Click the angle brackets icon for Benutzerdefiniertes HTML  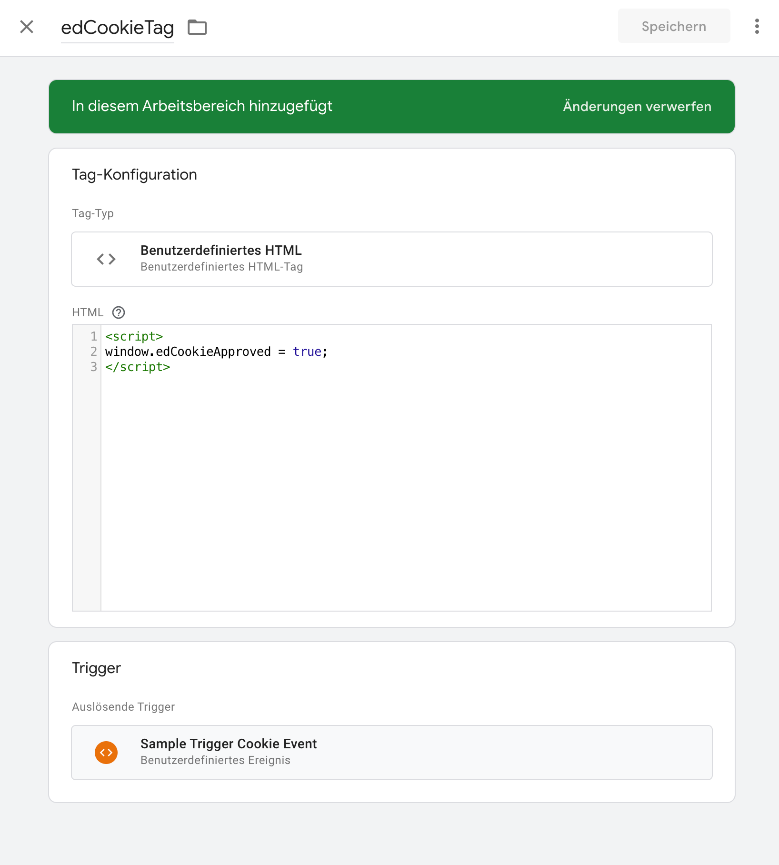click(x=106, y=259)
